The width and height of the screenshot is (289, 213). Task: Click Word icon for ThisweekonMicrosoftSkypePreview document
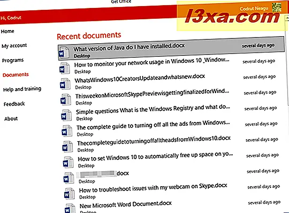(66, 99)
